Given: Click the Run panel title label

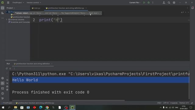Looking at the screenshot, I should (8, 64).
